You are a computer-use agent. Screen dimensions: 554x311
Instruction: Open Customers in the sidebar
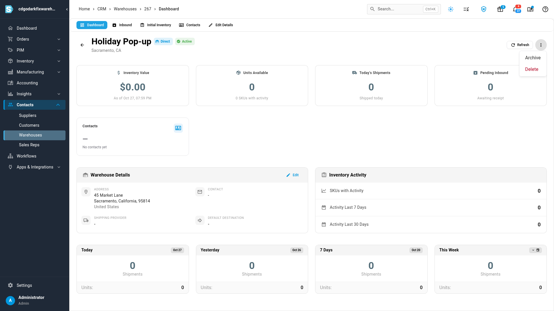35,125
